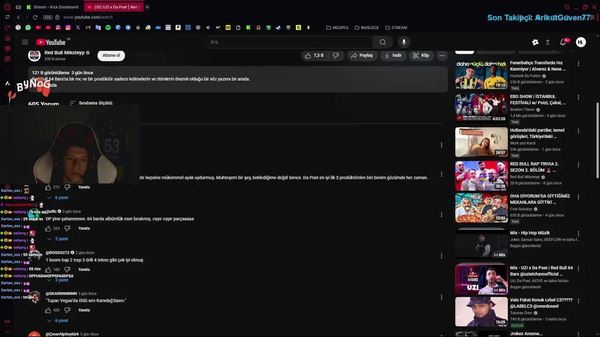
Task: Click the "121 B görüntüleme 3 gün önce" text
Action: point(62,73)
